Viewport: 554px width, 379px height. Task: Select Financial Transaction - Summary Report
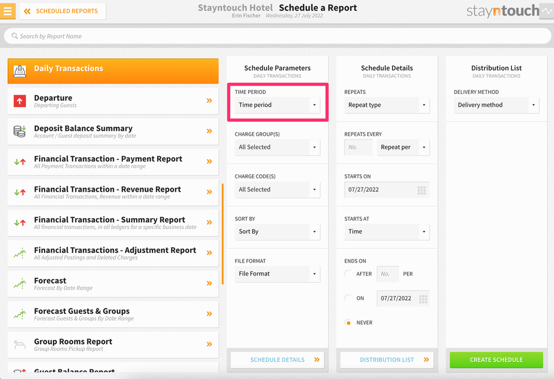point(113,223)
